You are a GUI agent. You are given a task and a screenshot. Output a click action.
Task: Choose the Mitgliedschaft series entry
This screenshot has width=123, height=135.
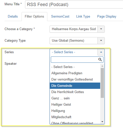(x=75, y=117)
